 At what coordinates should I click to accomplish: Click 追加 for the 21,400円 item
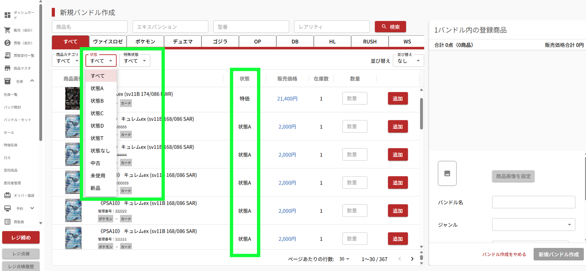click(x=398, y=99)
